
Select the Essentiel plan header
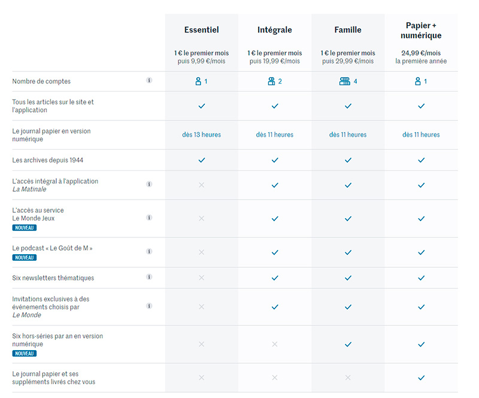coord(202,30)
